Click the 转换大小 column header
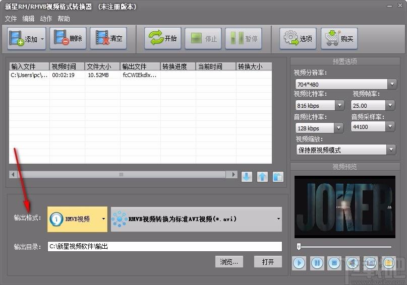This screenshot has width=407, height=285. click(254, 66)
